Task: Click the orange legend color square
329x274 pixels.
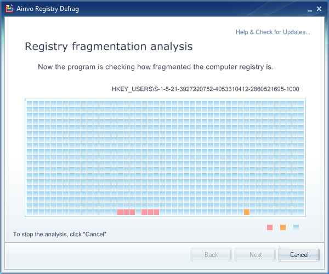Action: click(x=283, y=227)
